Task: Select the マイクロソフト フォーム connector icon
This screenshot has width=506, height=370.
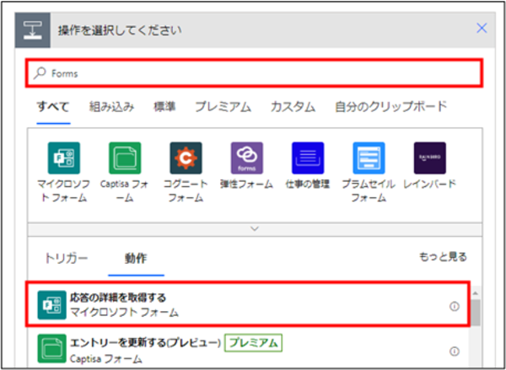Action: [x=64, y=158]
